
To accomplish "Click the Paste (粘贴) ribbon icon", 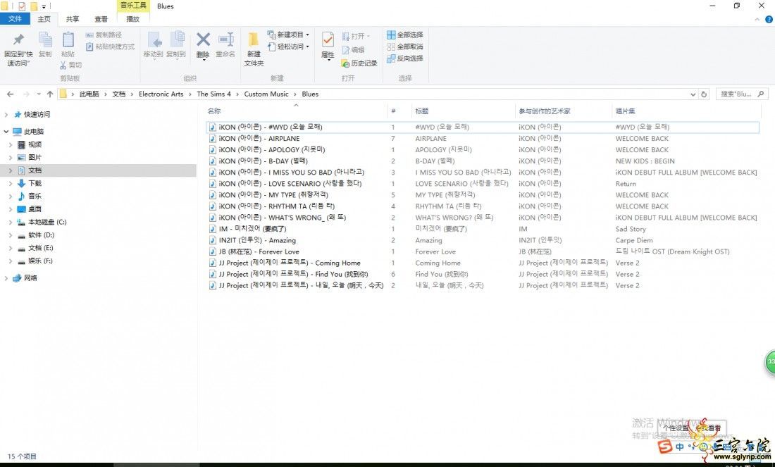I will [x=68, y=39].
